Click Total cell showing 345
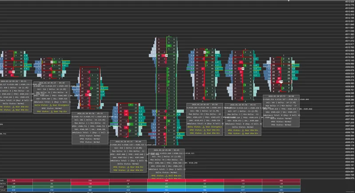The image size is (355, 193). [x=281, y=190]
